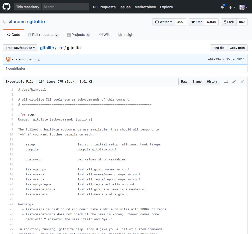
Task: Switch to the Projects tab
Action: [x=79, y=35]
